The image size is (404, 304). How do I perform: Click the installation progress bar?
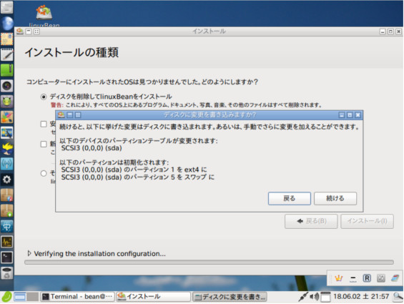click(209, 263)
